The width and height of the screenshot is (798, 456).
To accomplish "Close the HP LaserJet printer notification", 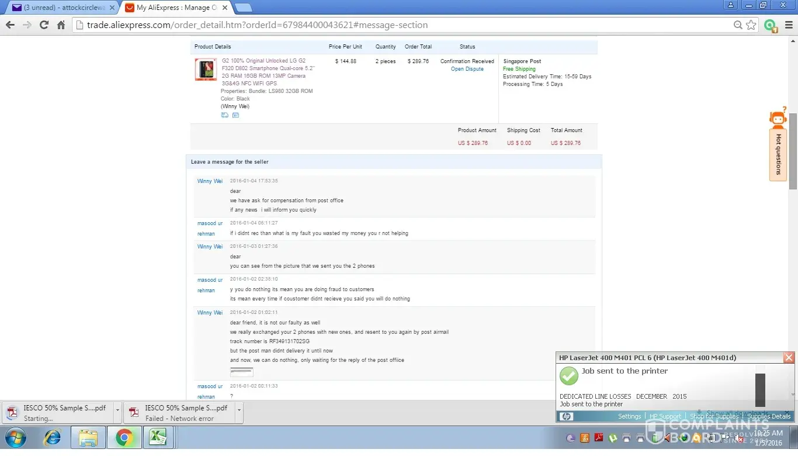I will pos(789,358).
